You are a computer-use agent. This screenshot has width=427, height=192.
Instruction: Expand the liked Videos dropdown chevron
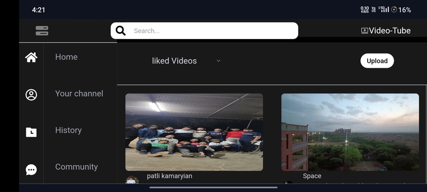218,61
